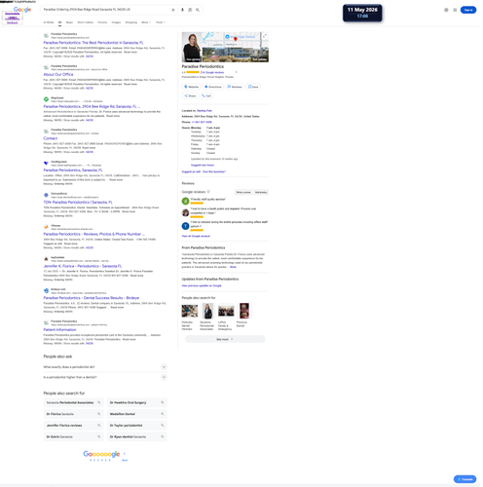483x487 pixels.
Task: Click 'View previous updates on Google' link
Action: (202, 285)
